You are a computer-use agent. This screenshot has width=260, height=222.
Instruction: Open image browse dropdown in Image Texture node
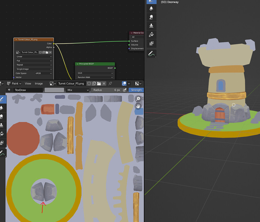click(x=18, y=52)
